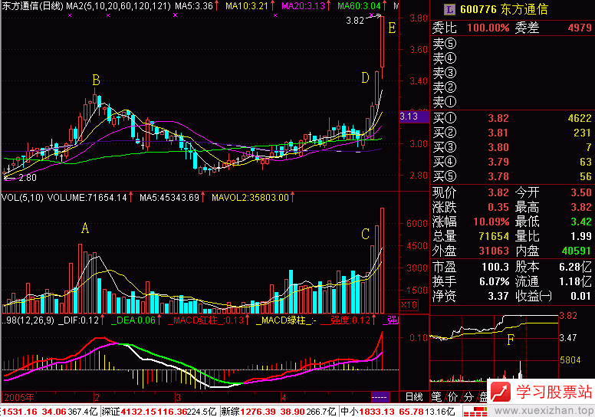Click the 深证 index 4132.15 in status bar

tap(137, 412)
